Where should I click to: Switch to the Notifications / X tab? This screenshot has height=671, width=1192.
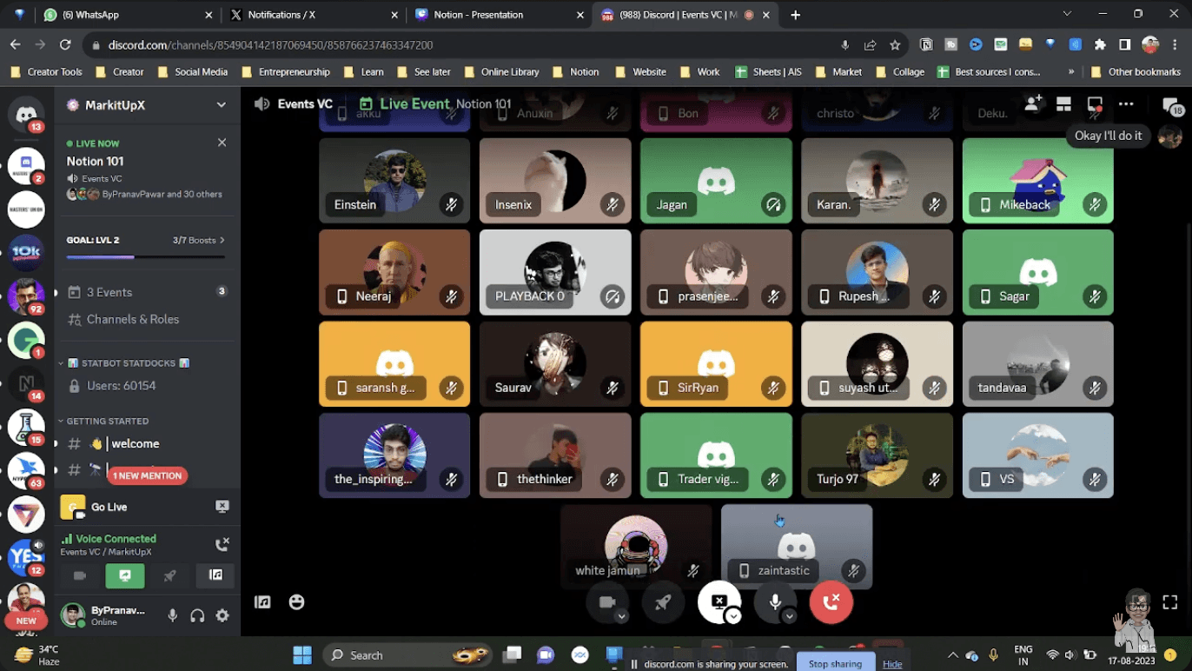coord(314,15)
